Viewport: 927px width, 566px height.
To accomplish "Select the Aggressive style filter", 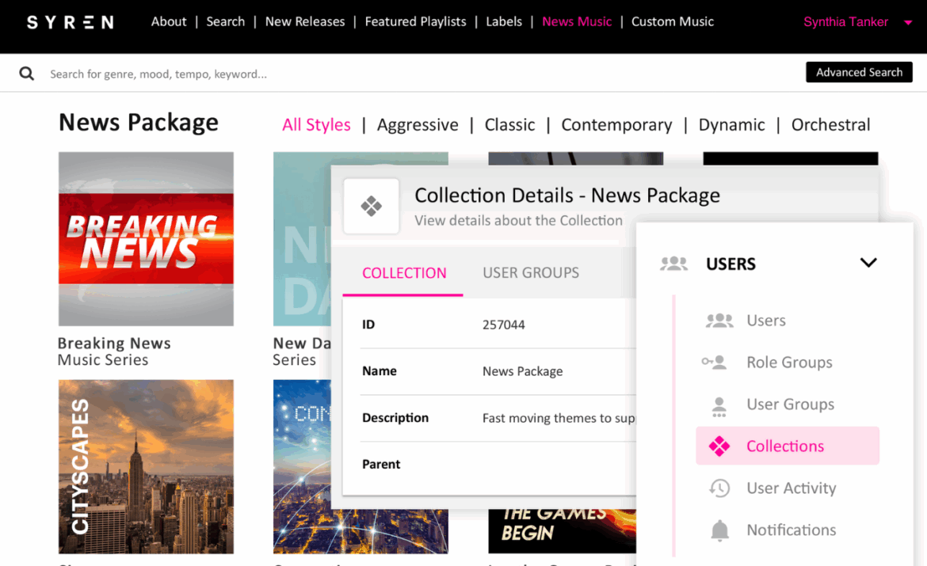I will pyautogui.click(x=418, y=125).
